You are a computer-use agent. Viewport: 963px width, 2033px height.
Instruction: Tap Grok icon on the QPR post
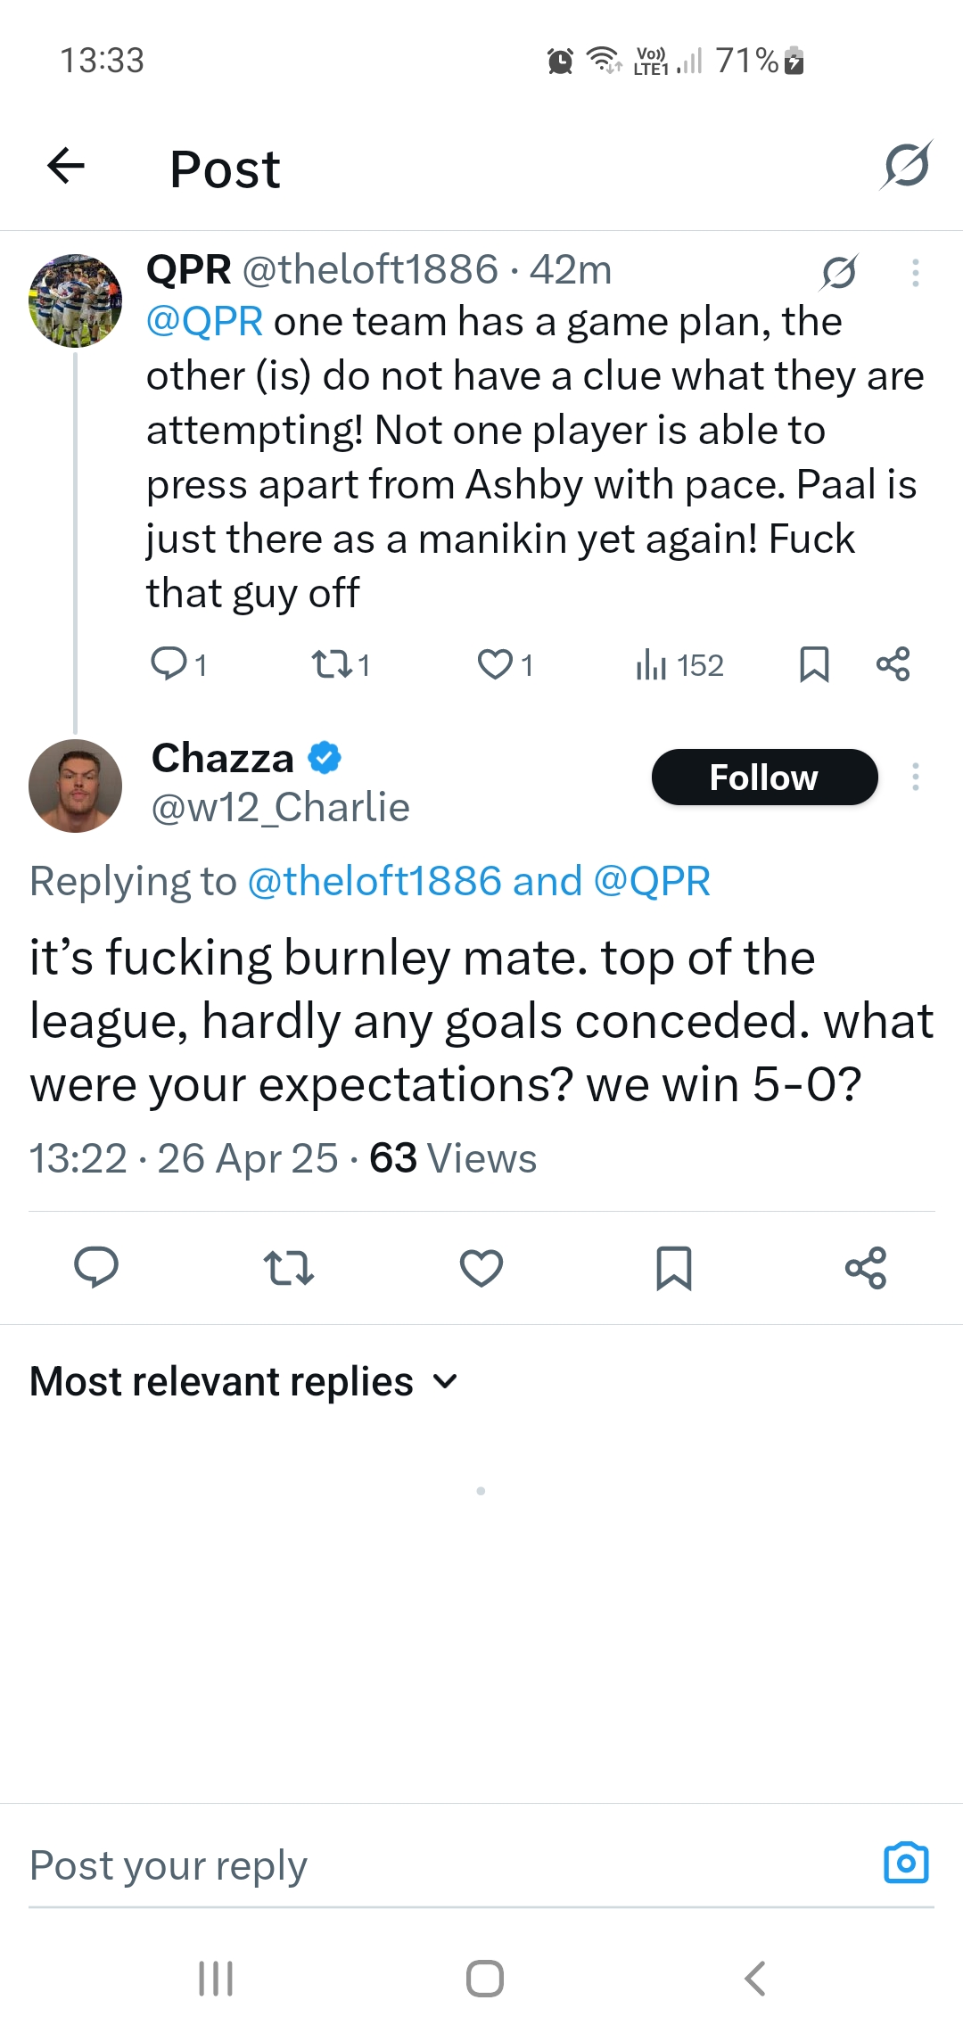(x=839, y=272)
